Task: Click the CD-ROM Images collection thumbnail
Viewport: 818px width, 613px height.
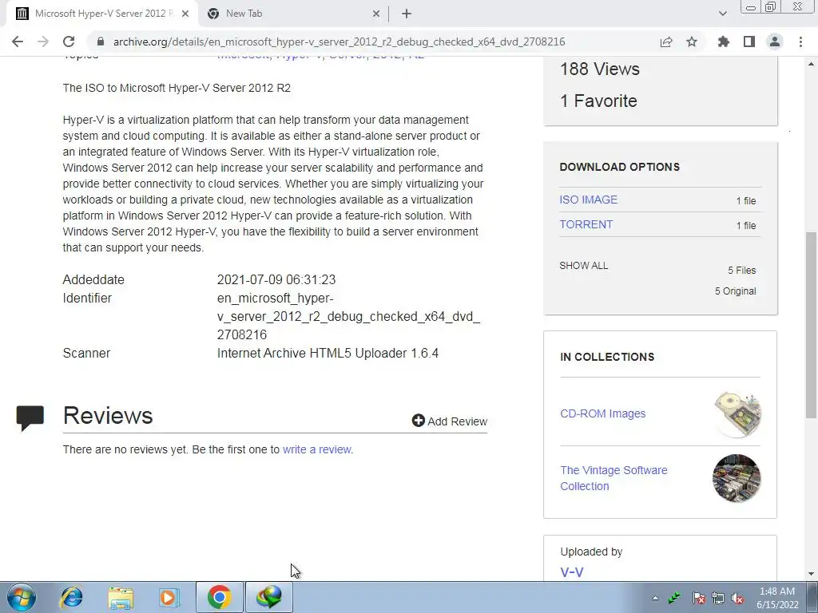Action: 737,414
